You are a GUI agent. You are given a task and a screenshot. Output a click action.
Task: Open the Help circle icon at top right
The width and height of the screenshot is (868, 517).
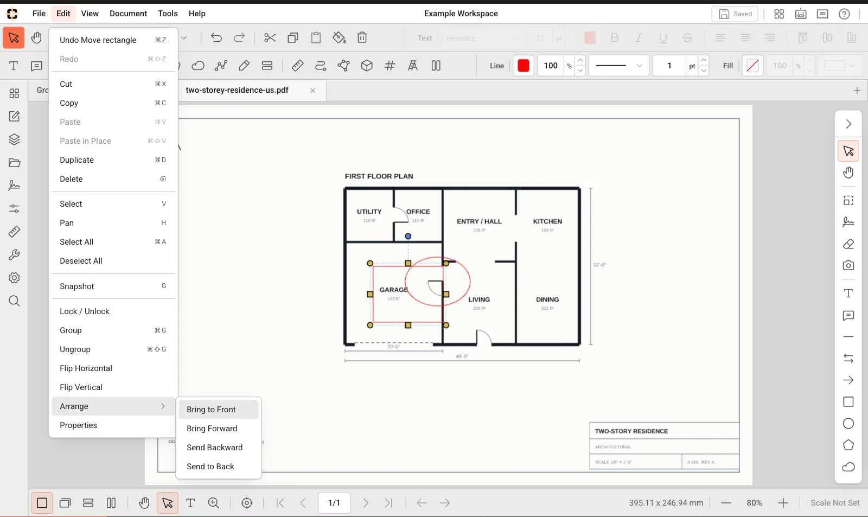(x=844, y=14)
